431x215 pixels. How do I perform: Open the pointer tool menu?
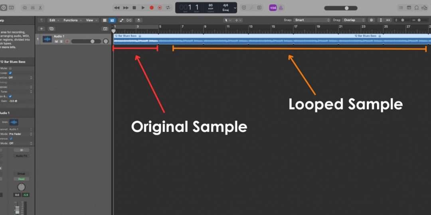(228, 20)
